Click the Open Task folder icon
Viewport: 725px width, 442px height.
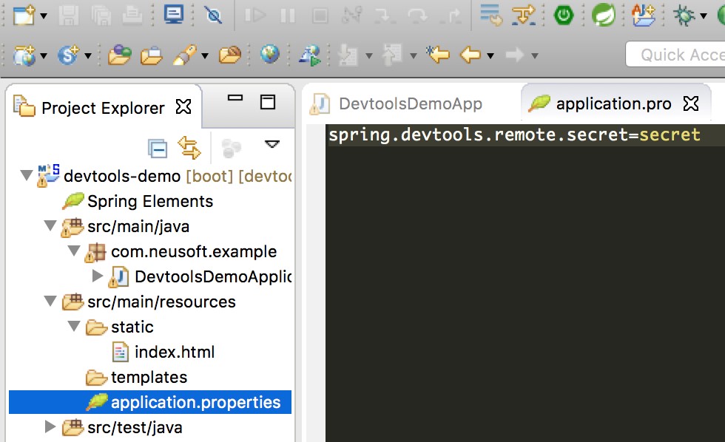[152, 55]
